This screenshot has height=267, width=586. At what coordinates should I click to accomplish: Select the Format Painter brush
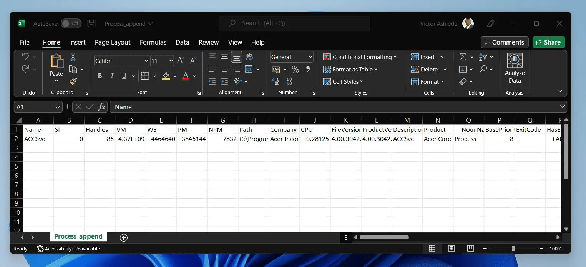click(x=73, y=81)
